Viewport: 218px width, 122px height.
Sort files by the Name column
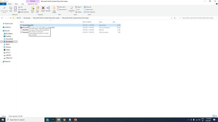pyautogui.click(x=22, y=22)
